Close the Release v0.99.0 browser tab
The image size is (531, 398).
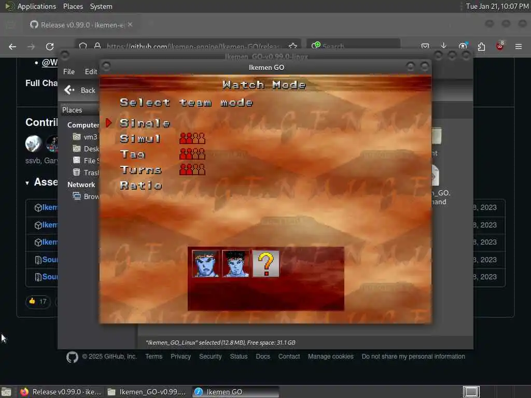[130, 25]
